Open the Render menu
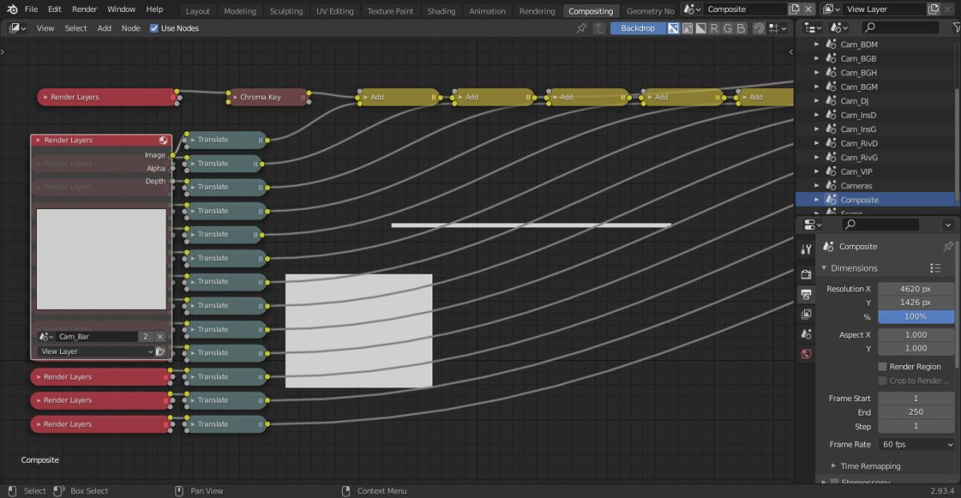Image resolution: width=961 pixels, height=498 pixels. click(84, 10)
